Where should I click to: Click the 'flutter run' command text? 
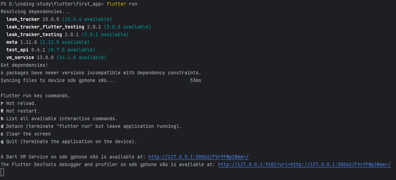(122, 4)
